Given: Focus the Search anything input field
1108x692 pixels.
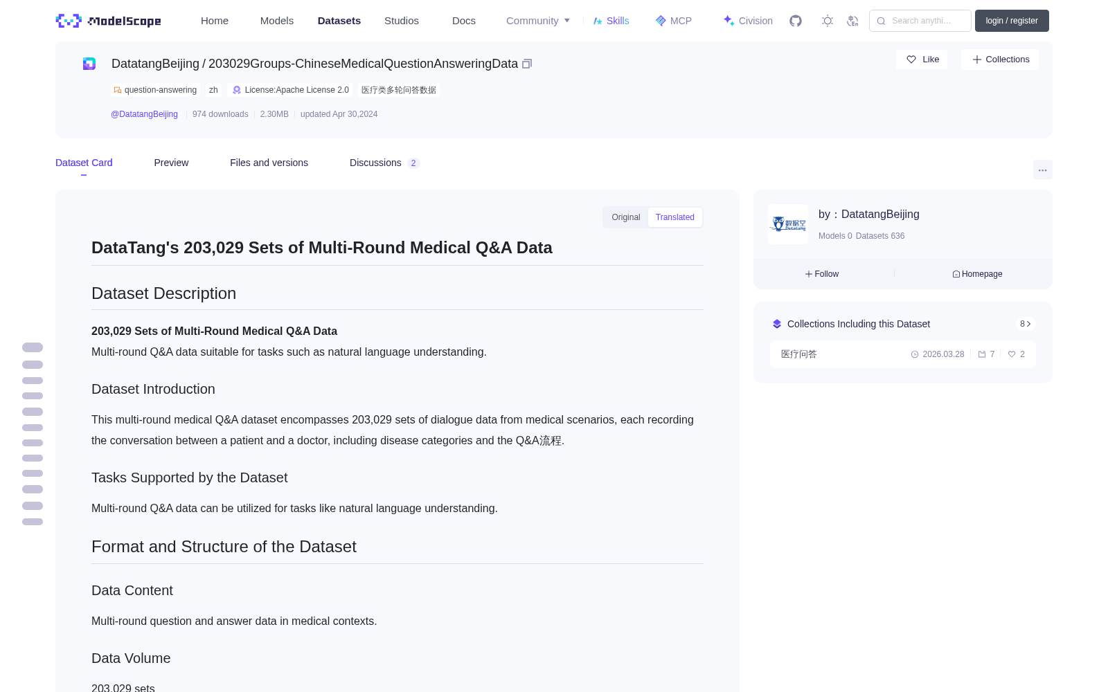Looking at the screenshot, I should 920,21.
